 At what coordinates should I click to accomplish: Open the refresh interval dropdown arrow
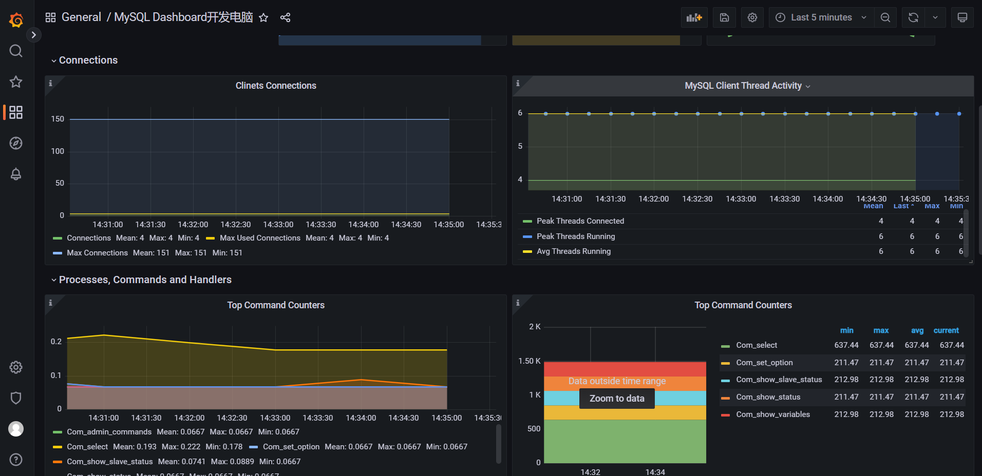[x=935, y=17]
